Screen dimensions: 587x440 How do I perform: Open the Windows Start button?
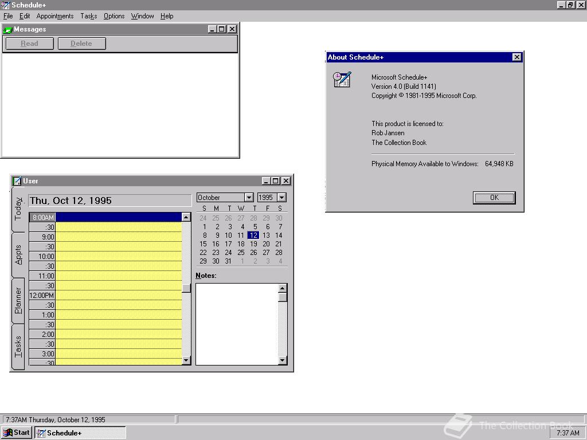coord(17,433)
